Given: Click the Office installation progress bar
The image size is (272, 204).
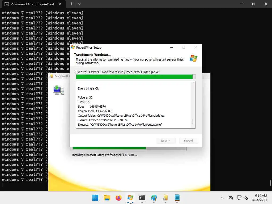Looking at the screenshot, I should [130, 148].
